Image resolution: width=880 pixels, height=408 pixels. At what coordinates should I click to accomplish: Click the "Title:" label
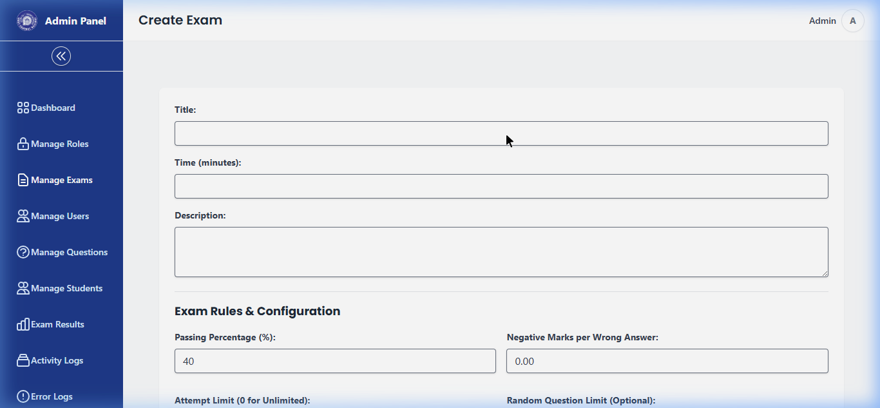pyautogui.click(x=185, y=110)
